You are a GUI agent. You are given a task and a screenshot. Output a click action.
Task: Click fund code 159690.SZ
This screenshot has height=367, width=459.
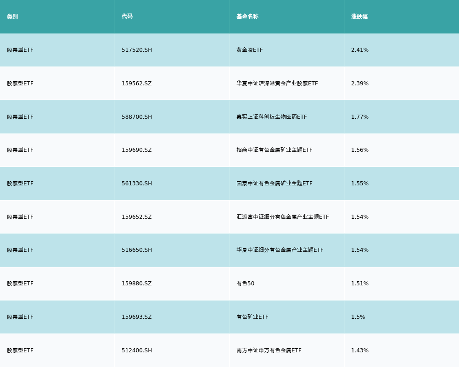click(x=136, y=150)
